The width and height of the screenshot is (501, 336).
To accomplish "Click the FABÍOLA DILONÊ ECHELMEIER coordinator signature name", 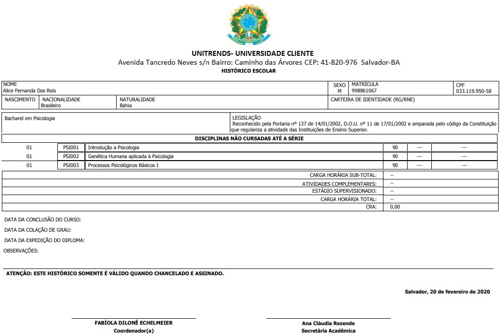I will (x=133, y=323).
